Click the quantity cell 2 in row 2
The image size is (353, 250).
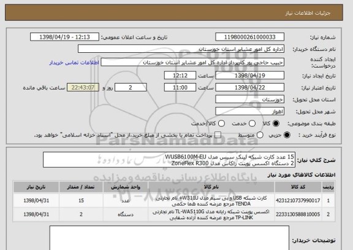(81, 214)
